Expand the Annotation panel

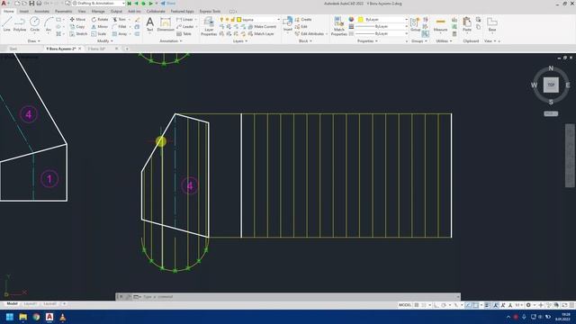point(171,41)
